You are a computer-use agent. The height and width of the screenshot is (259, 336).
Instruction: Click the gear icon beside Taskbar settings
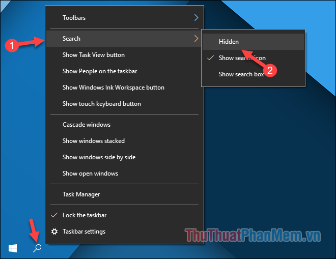[x=54, y=232]
